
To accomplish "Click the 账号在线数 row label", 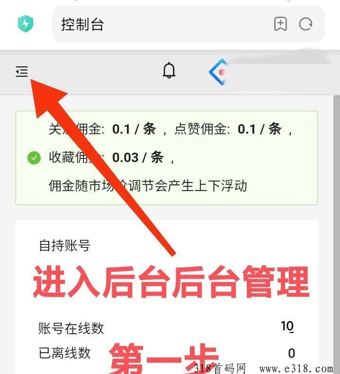I will [x=71, y=328].
